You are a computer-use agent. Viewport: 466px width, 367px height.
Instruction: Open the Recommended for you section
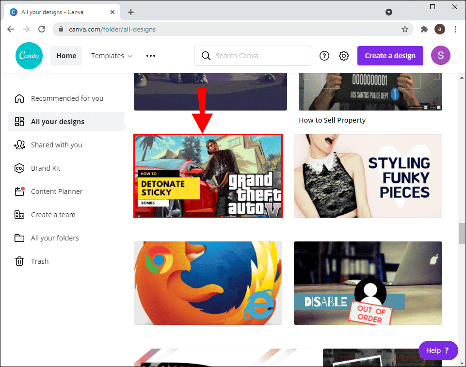click(67, 98)
